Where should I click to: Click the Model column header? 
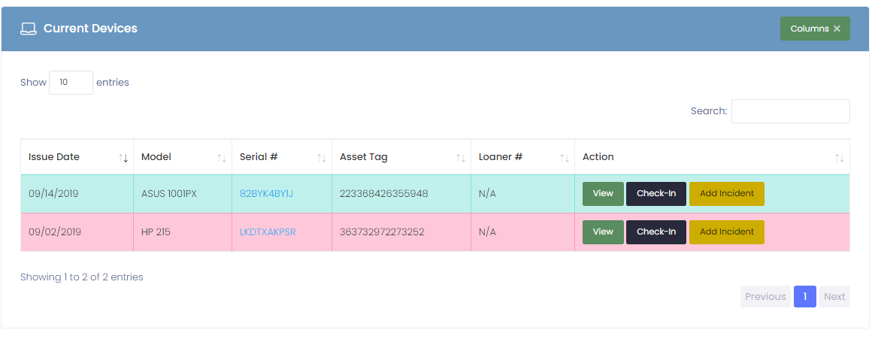coord(183,157)
